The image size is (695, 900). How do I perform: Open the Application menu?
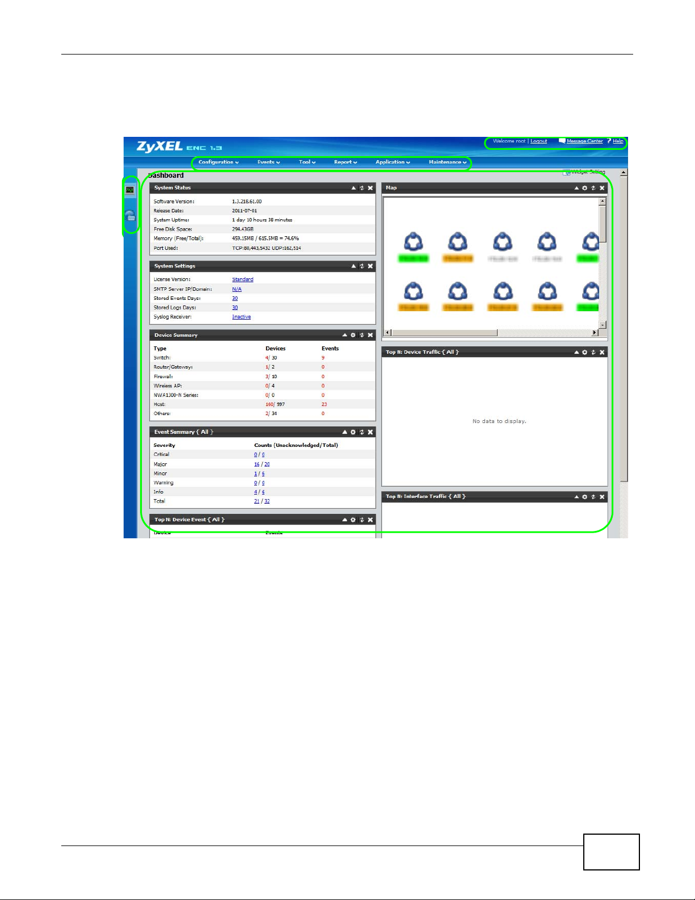click(x=393, y=162)
